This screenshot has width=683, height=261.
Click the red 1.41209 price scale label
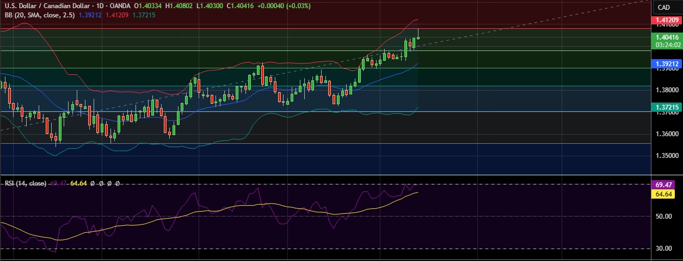pyautogui.click(x=666, y=20)
